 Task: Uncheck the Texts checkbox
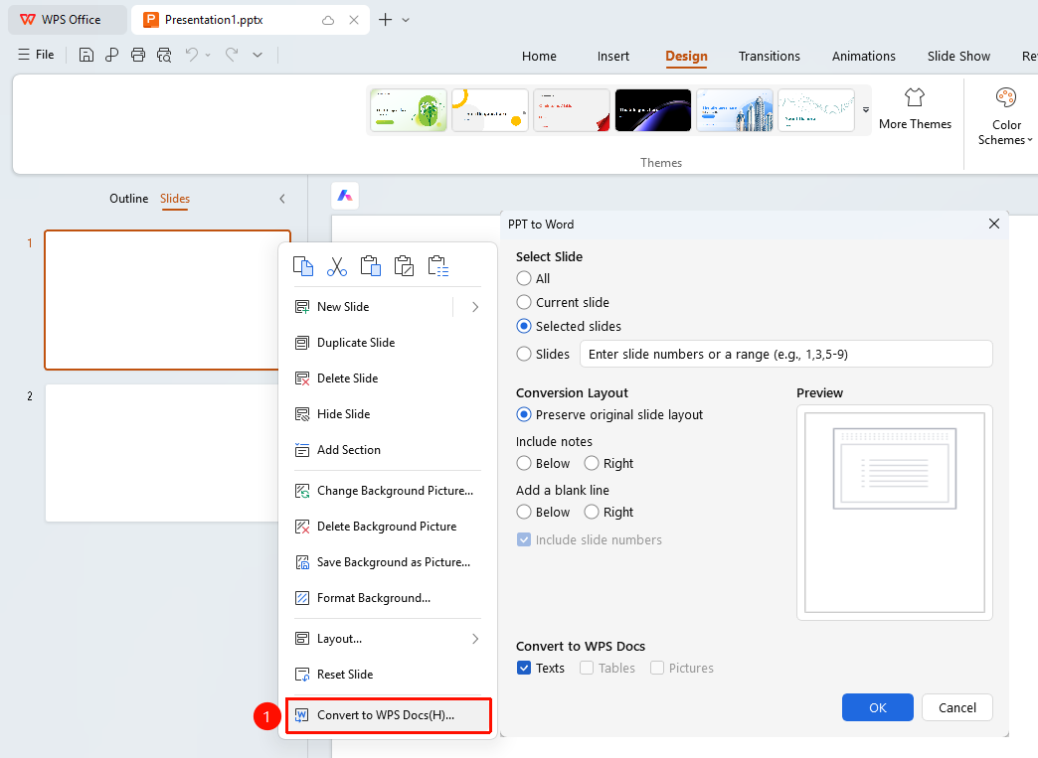click(524, 668)
